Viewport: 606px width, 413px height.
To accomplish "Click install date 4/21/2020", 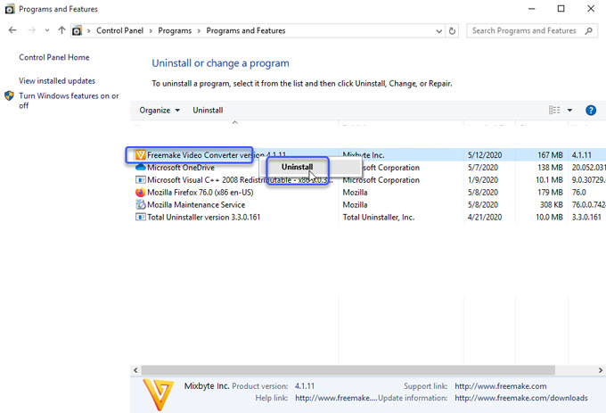I will 485,217.
